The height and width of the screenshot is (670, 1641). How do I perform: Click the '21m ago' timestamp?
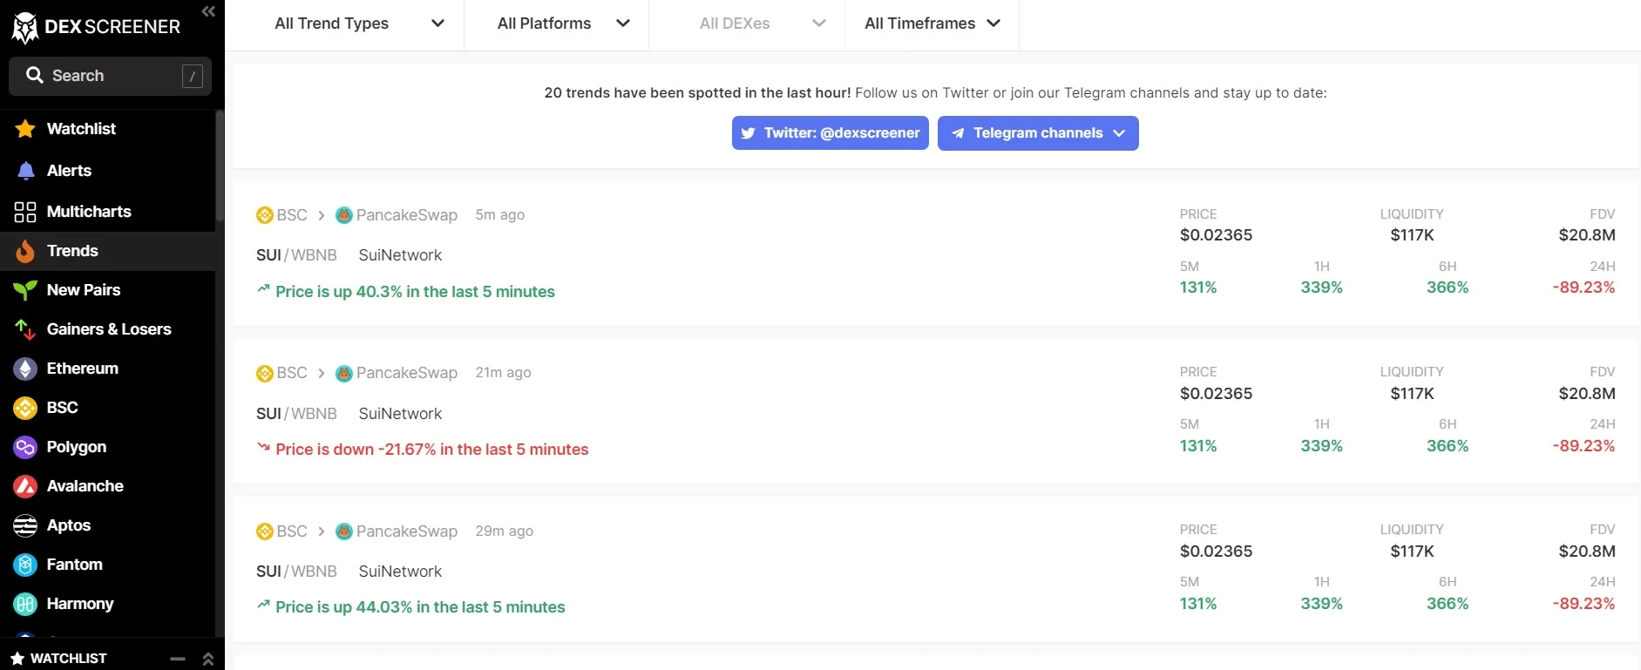(503, 373)
